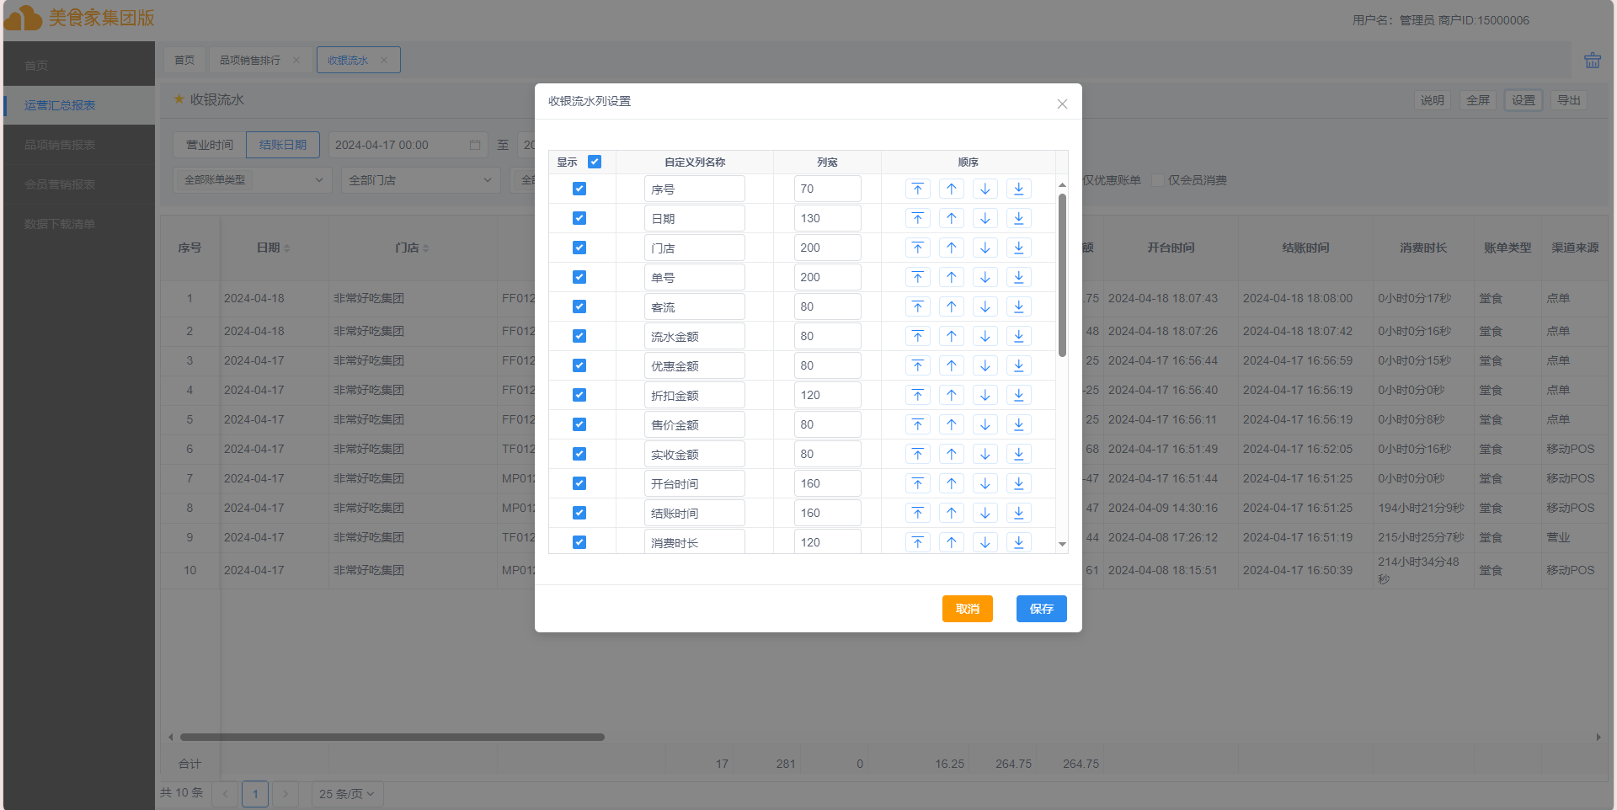Toggle the select-all 显示 header checkbox

pyautogui.click(x=595, y=162)
